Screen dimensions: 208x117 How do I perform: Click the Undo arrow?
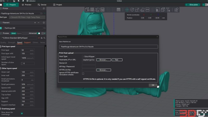pyautogui.click(x=18, y=1)
